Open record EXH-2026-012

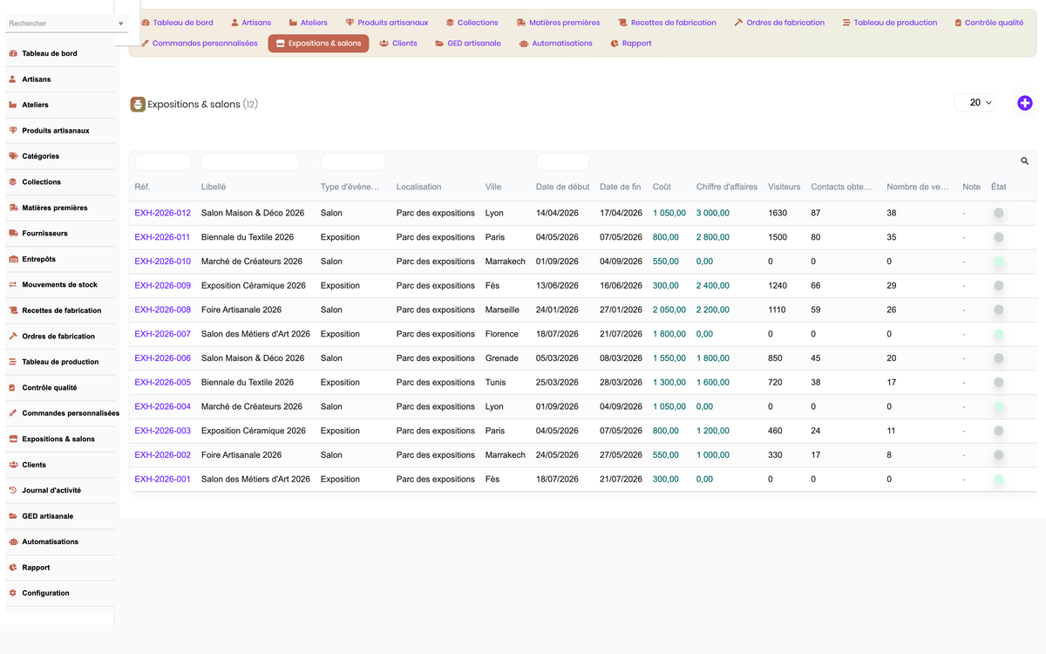[162, 213]
